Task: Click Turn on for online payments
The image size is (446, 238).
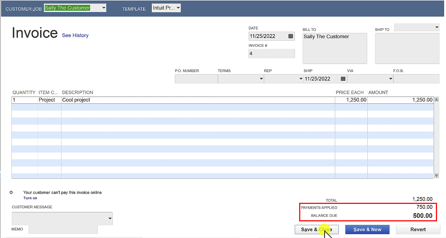Action: [30, 198]
